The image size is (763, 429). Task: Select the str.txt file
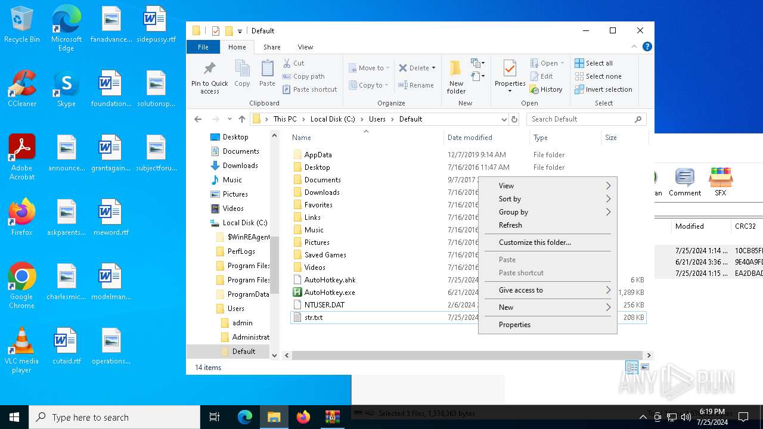pos(313,318)
